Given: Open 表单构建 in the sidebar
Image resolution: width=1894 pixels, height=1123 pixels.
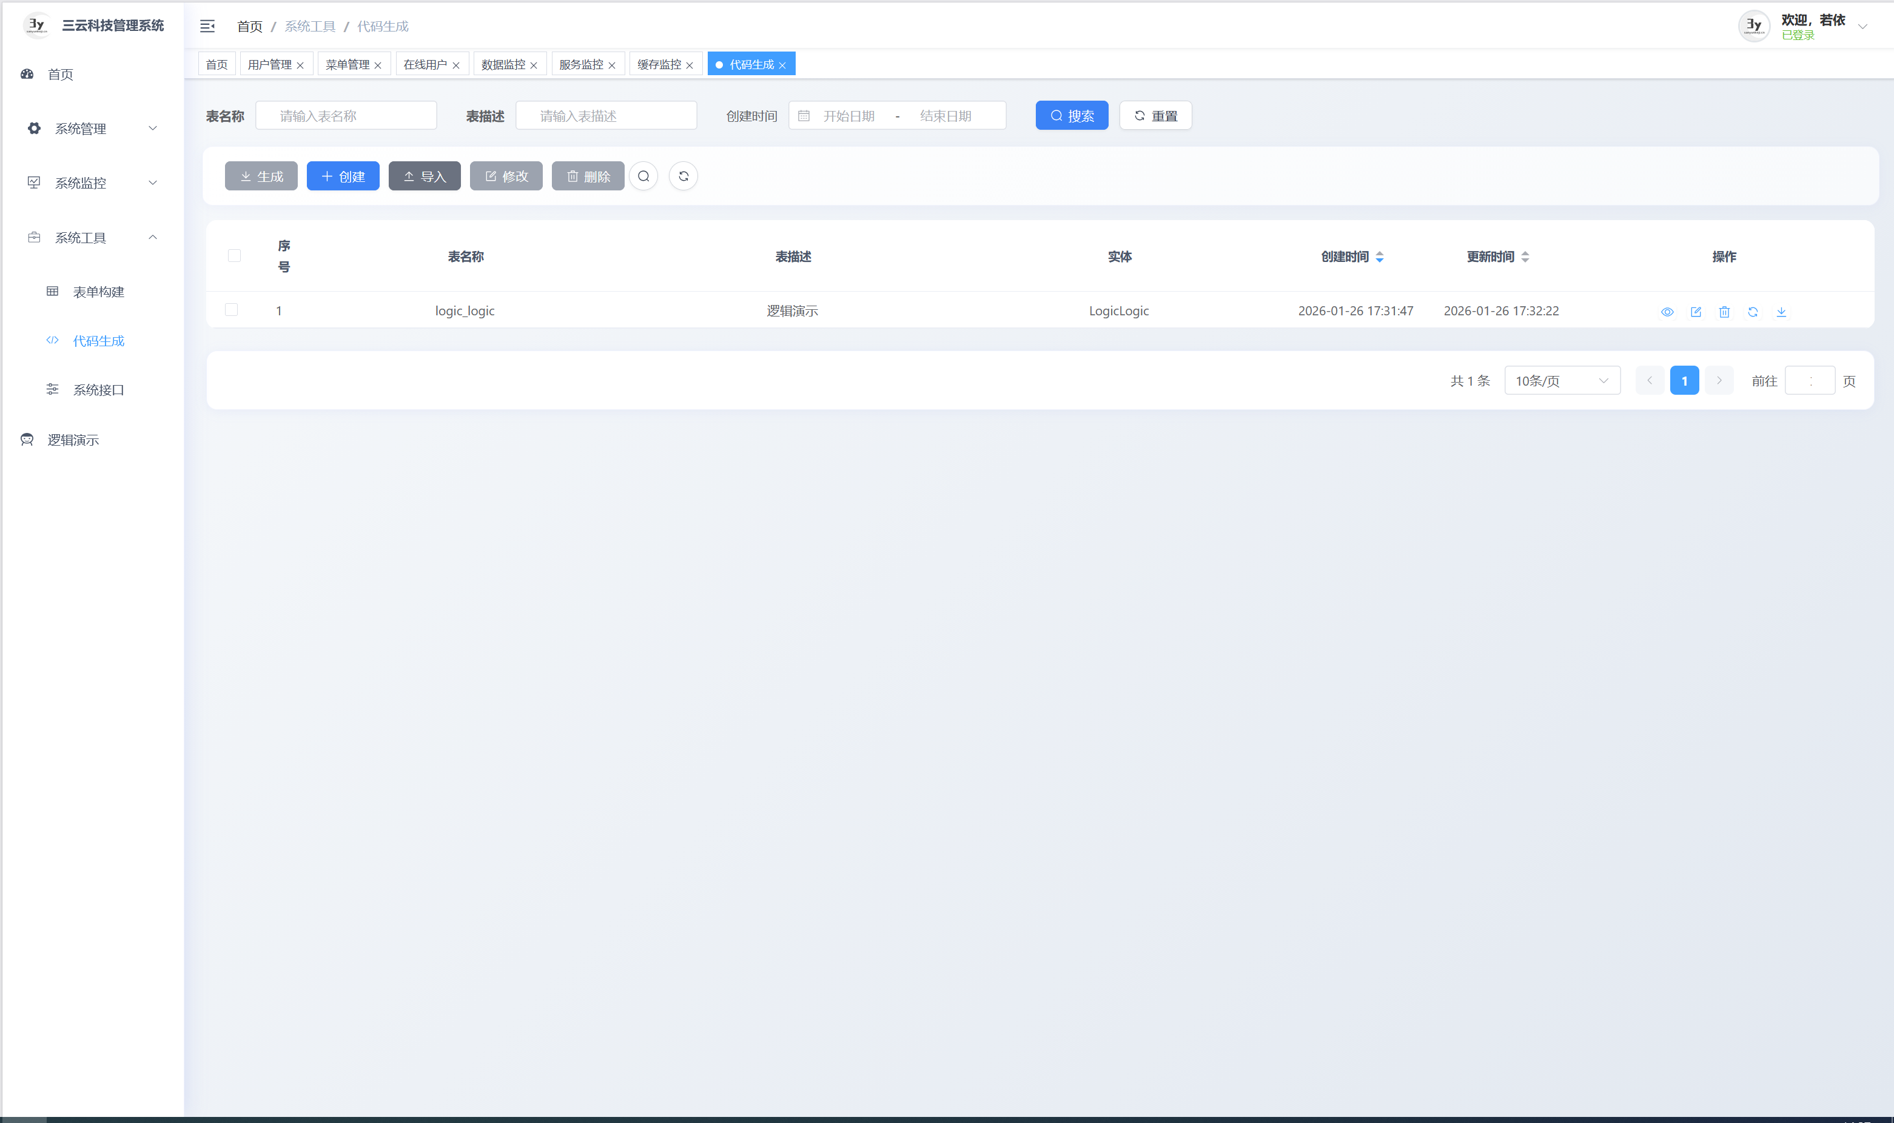Looking at the screenshot, I should coord(98,292).
